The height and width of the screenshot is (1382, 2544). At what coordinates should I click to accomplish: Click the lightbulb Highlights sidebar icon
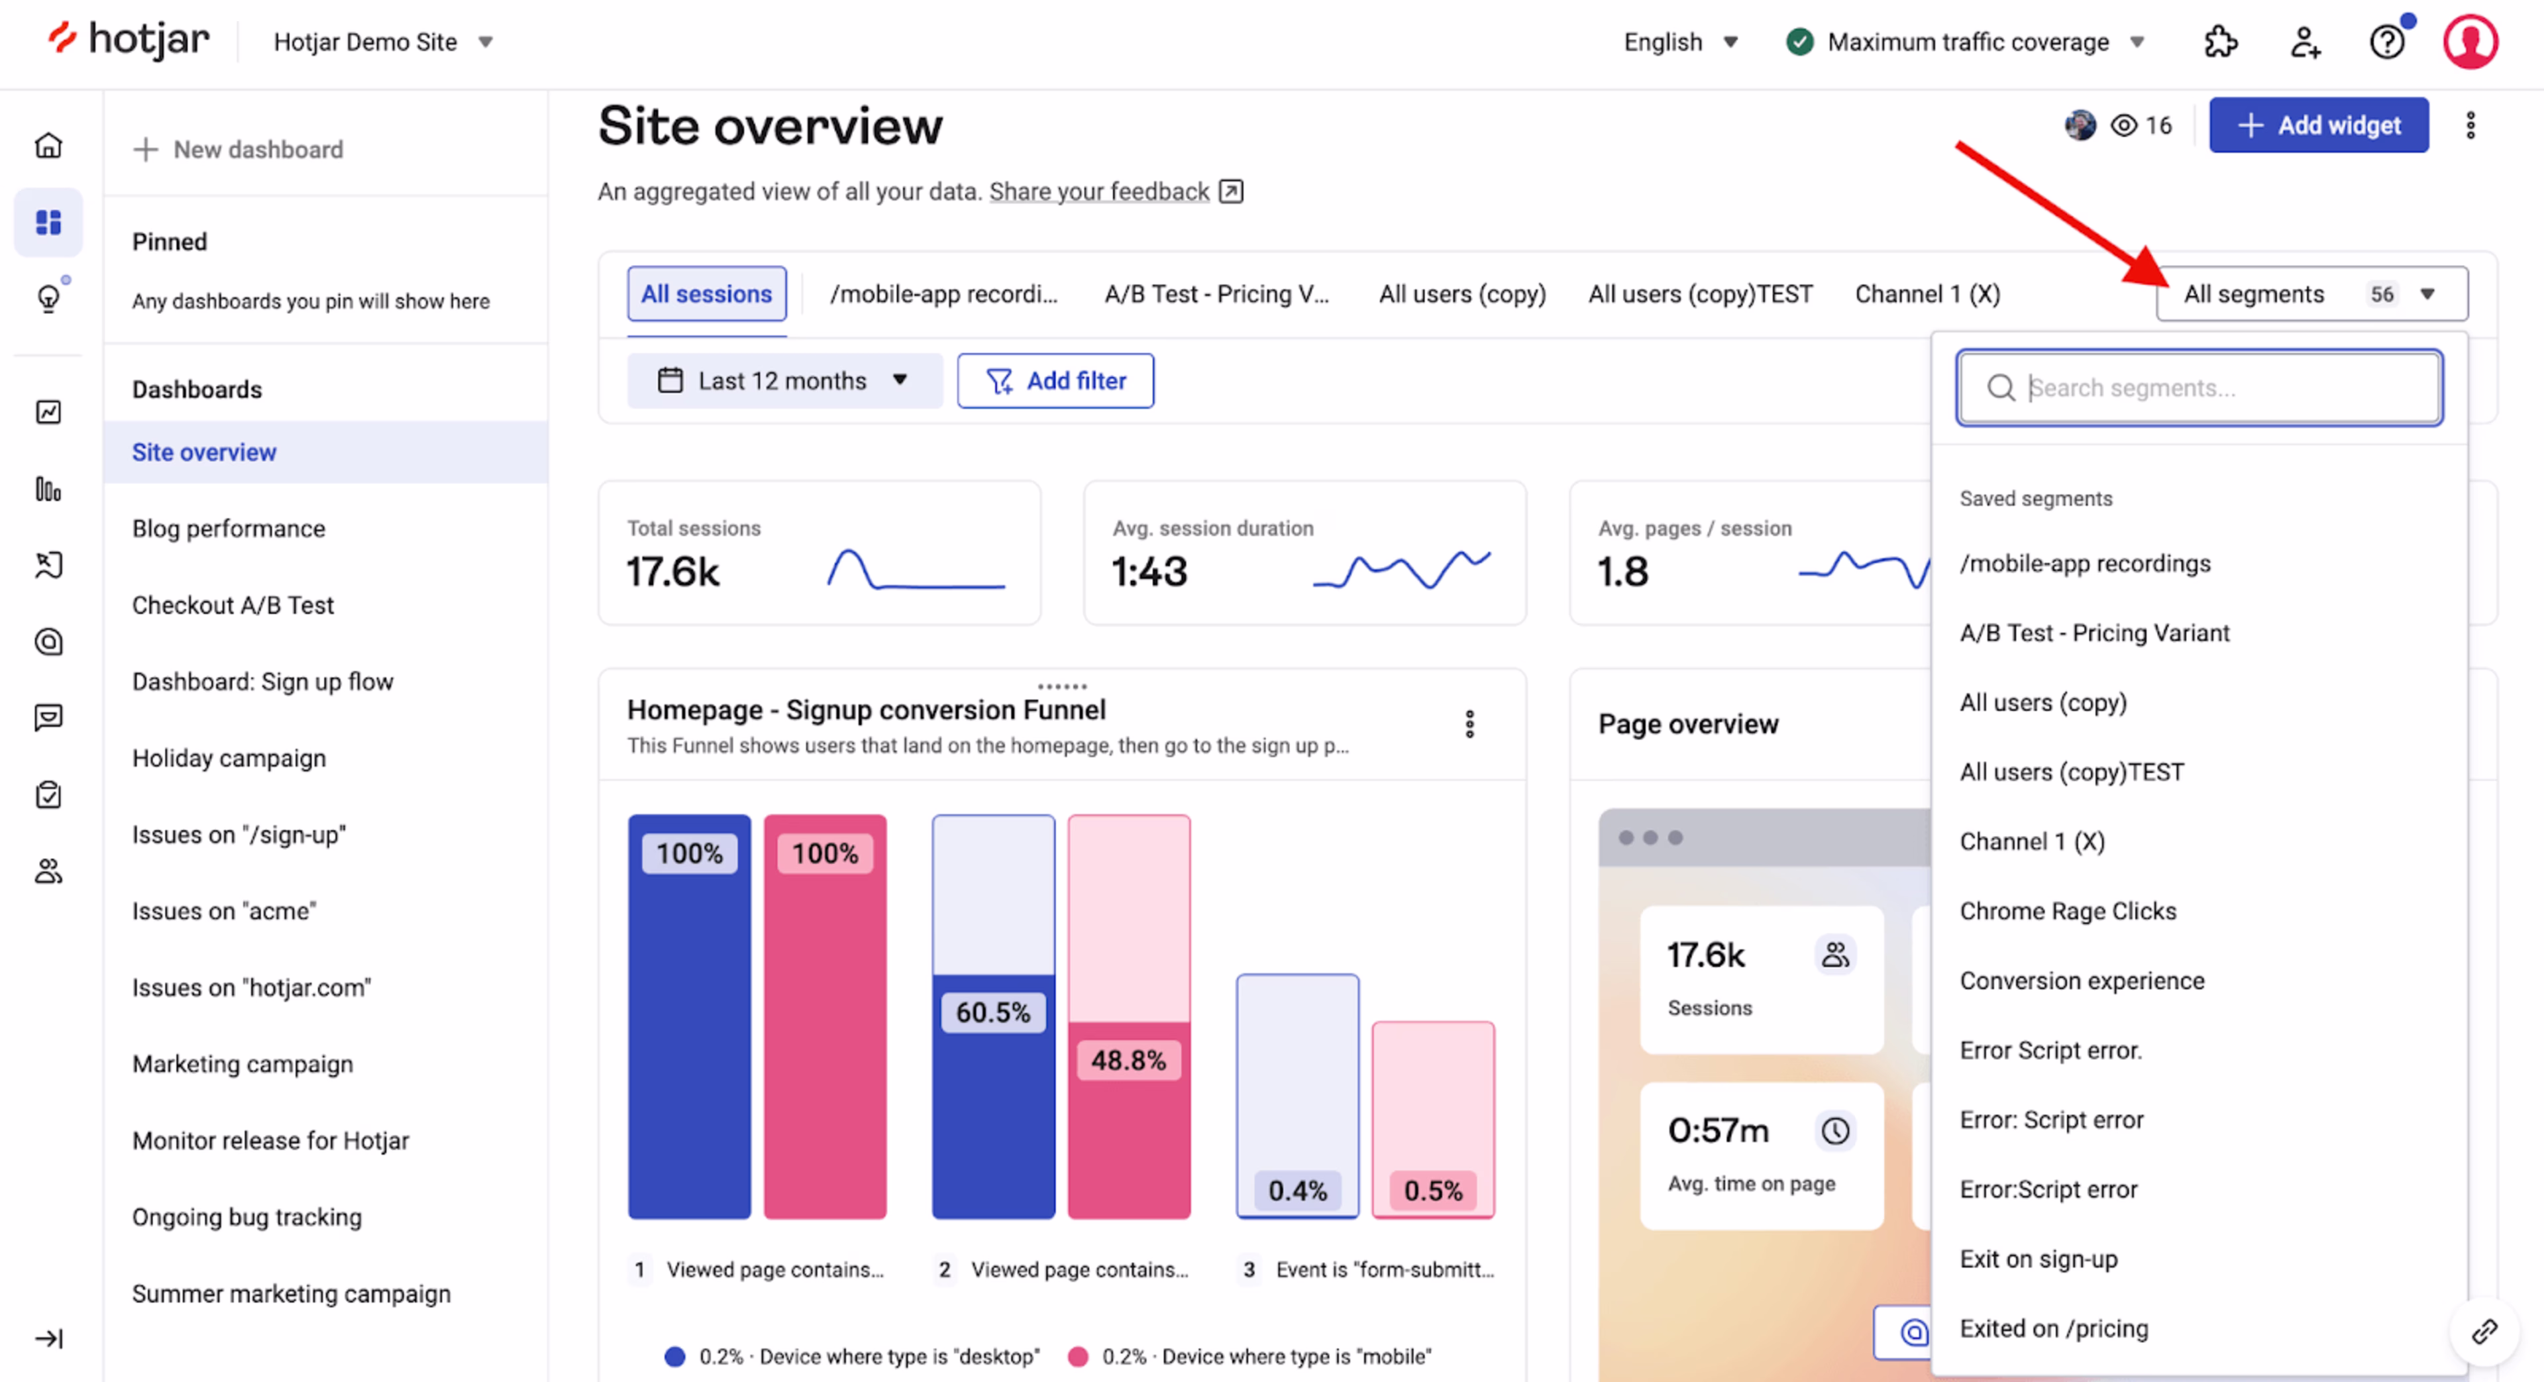[48, 297]
